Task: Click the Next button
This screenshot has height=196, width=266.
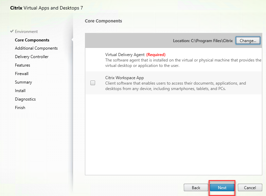Action: (x=222, y=188)
